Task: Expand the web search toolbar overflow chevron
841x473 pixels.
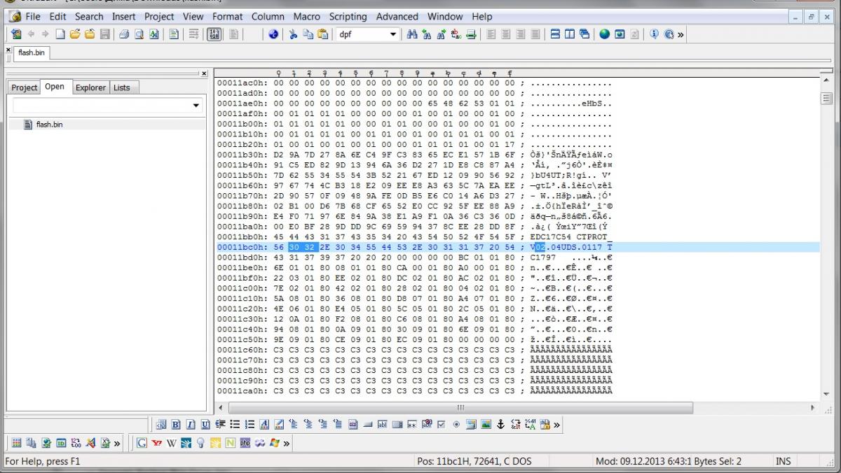Action: 286,443
